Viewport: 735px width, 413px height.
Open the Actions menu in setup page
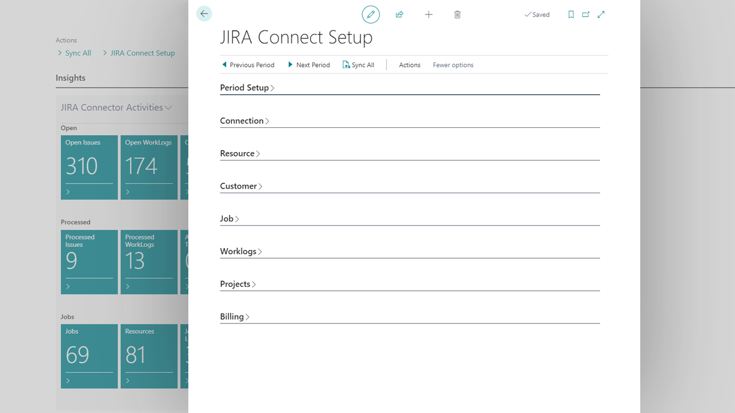(409, 65)
